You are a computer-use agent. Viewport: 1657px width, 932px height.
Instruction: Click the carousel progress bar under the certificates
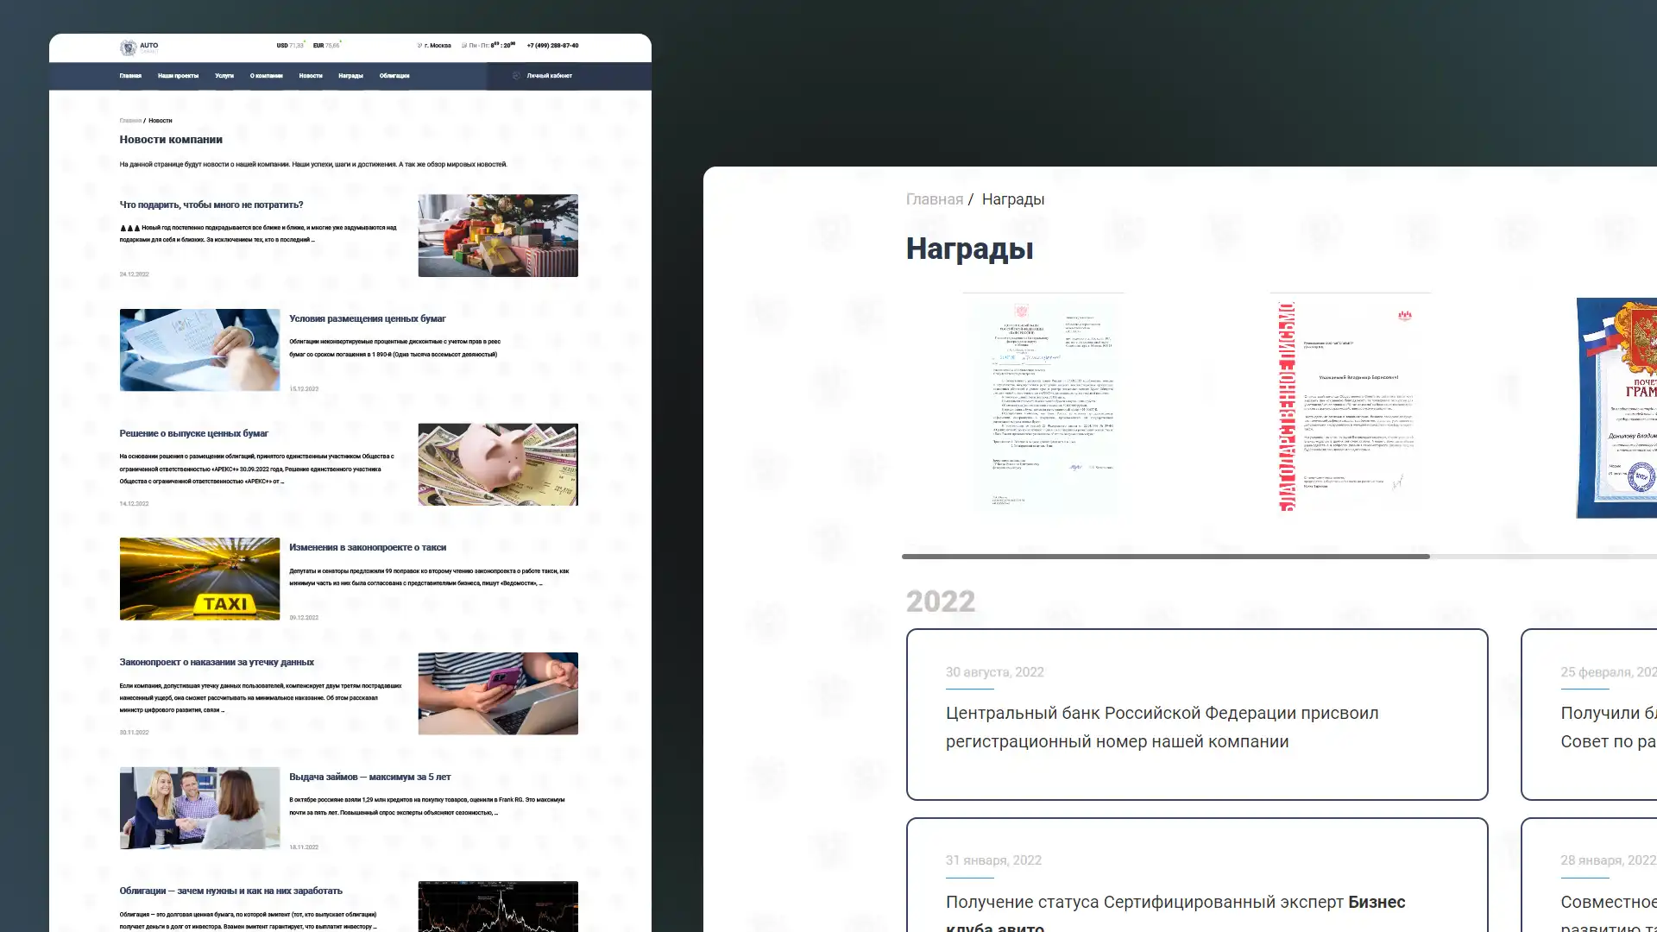point(1165,557)
